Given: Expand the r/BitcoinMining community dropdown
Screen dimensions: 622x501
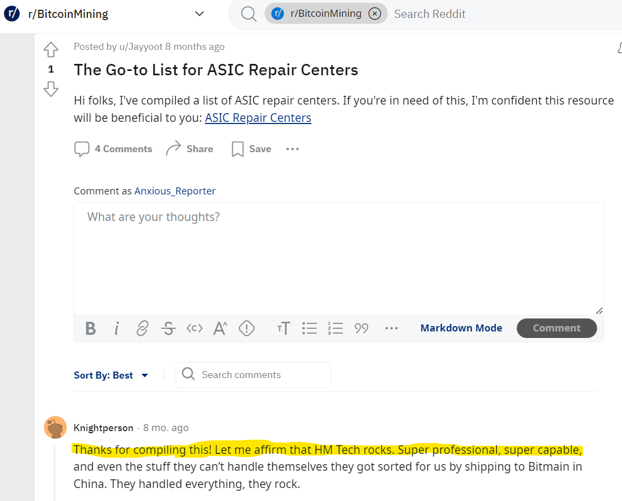Looking at the screenshot, I should [x=200, y=14].
